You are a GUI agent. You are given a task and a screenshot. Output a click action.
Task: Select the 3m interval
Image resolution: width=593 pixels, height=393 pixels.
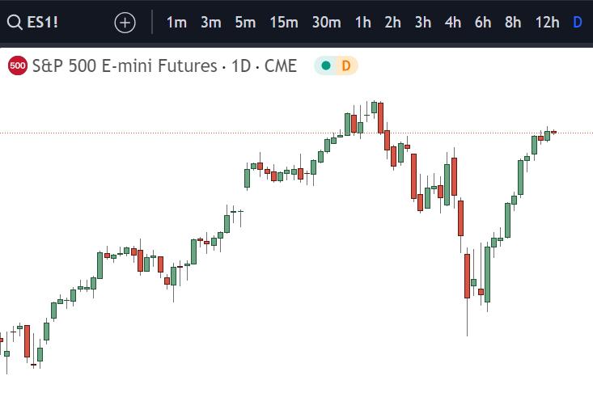210,23
